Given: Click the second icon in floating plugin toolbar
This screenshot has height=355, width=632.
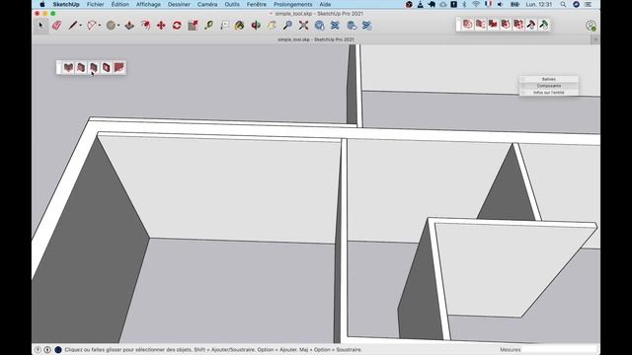Looking at the screenshot, I should tap(81, 68).
